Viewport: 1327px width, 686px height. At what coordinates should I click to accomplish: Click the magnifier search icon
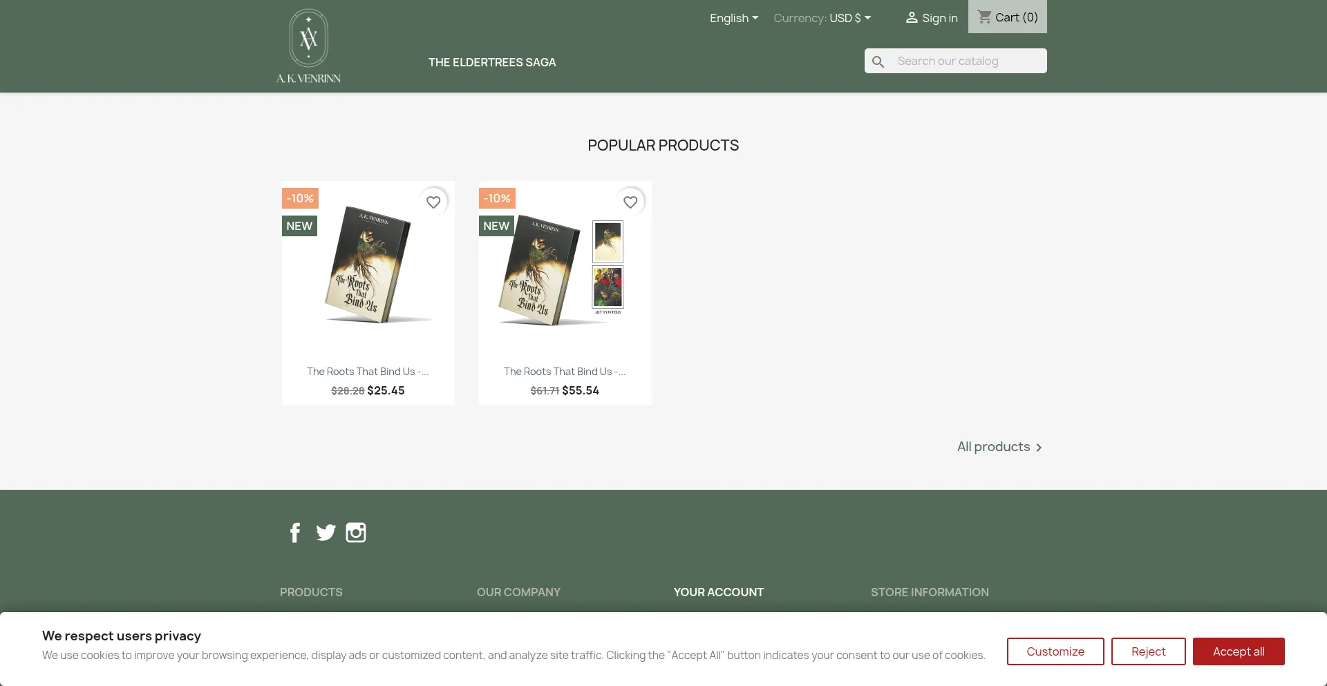(x=878, y=61)
